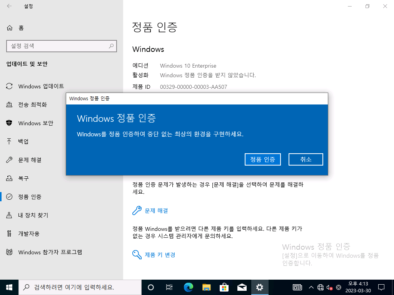The width and height of the screenshot is (394, 295).
Task: Click the Windows Start button
Action: [x=9, y=287]
